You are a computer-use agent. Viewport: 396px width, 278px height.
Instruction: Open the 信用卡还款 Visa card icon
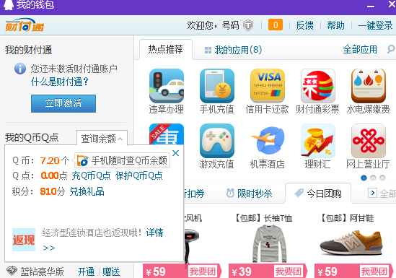point(268,86)
